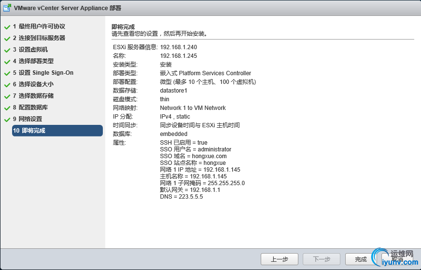Select step 8 配置数据库
This screenshot has width=421, height=270.
[30, 107]
